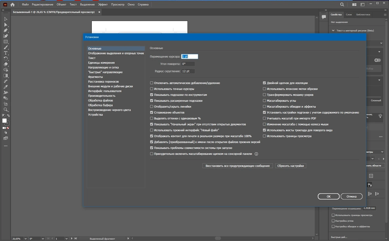The image size is (389, 241).
Task: Open workspace switcher icon
Action: [362, 5]
